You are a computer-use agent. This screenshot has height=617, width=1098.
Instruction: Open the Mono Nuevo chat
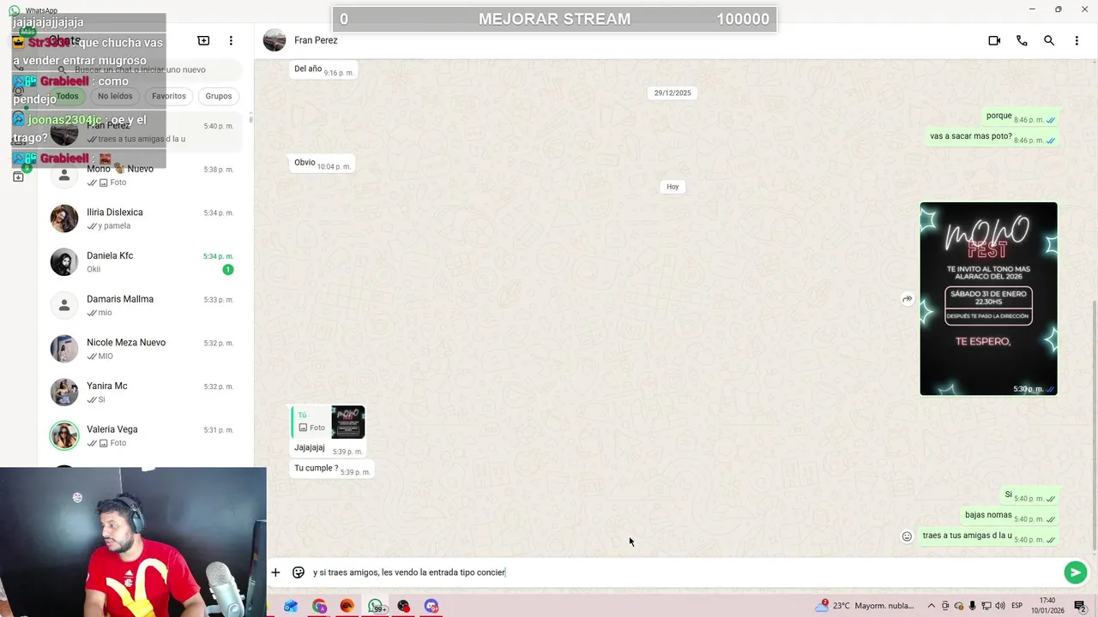point(142,175)
